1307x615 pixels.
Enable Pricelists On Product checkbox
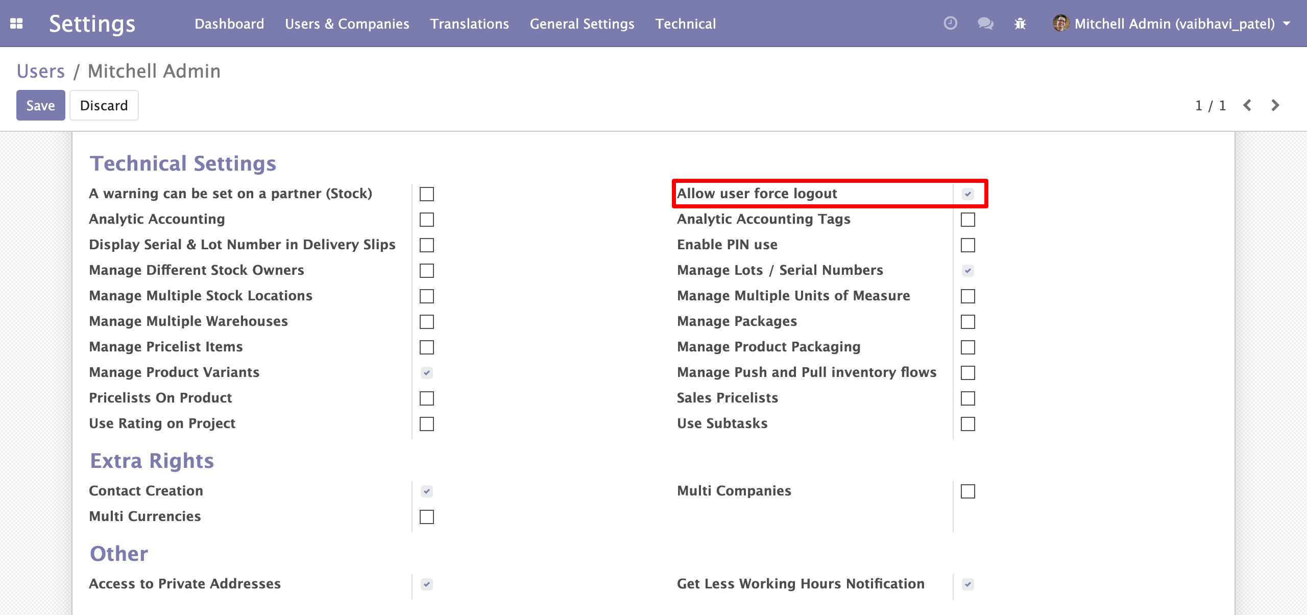coord(427,398)
